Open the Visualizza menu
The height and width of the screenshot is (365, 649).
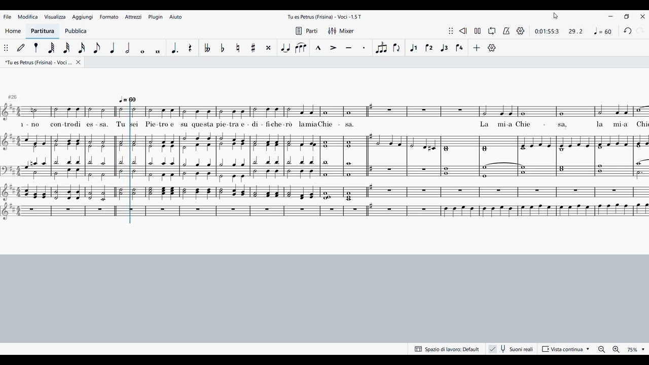55,17
